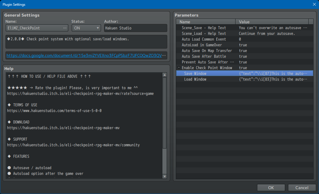
Task: Click the Help scrollbar up arrow
Action: (x=165, y=75)
